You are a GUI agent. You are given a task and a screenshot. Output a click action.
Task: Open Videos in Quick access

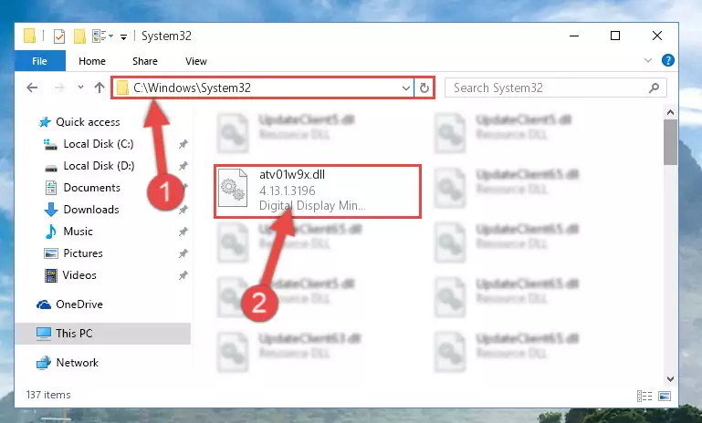pos(79,275)
